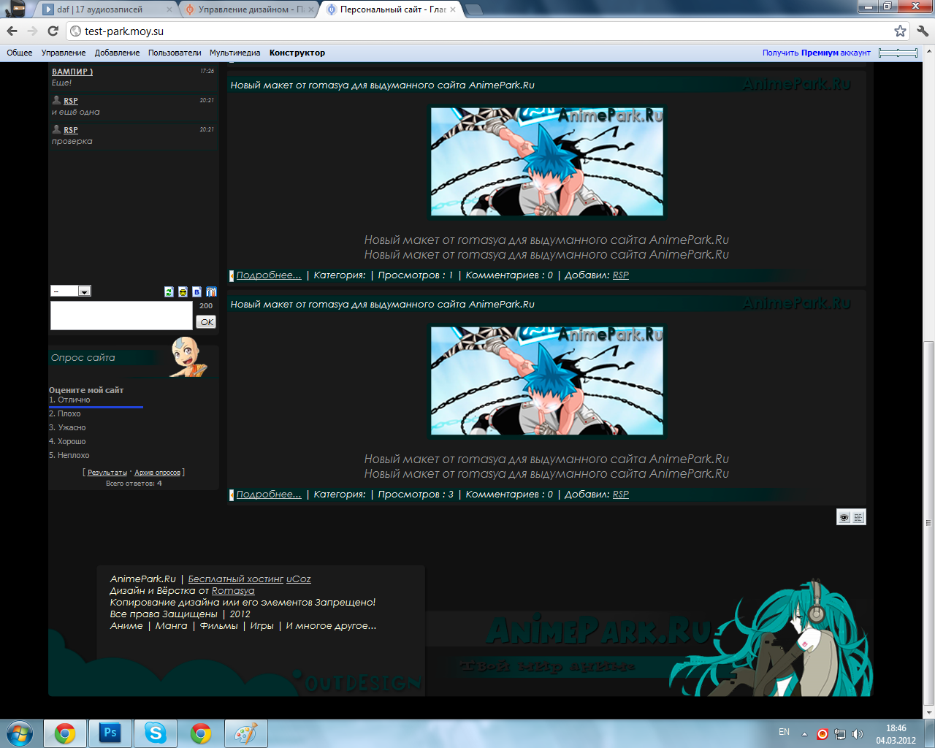Click AnimePark image in the 1-view post

[547, 161]
